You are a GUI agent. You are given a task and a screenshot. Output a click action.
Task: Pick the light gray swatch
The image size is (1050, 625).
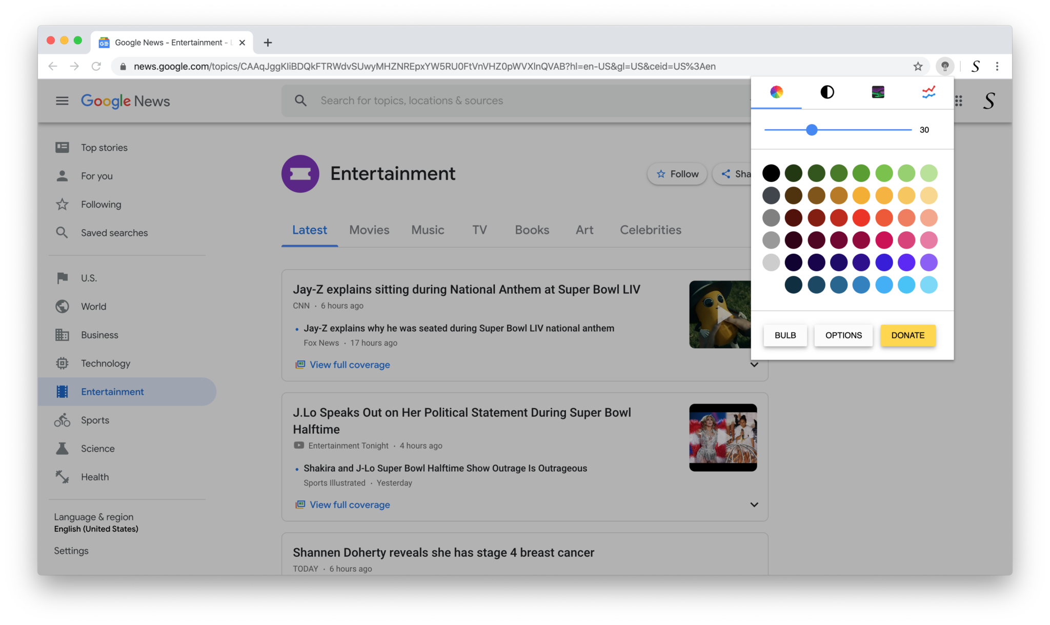click(771, 263)
